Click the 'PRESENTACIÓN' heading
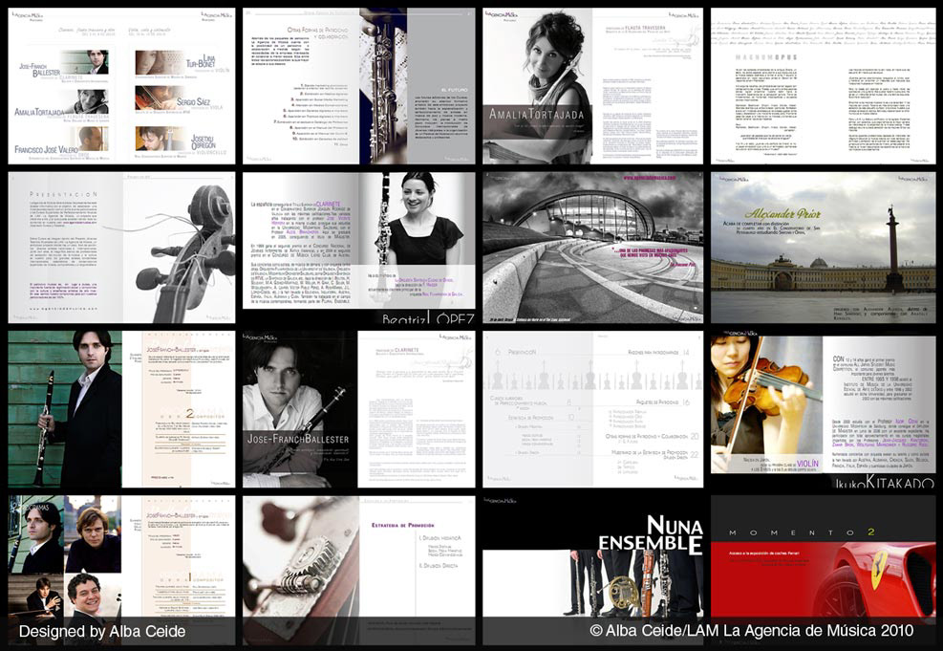Image resolution: width=943 pixels, height=651 pixels. [x=63, y=194]
